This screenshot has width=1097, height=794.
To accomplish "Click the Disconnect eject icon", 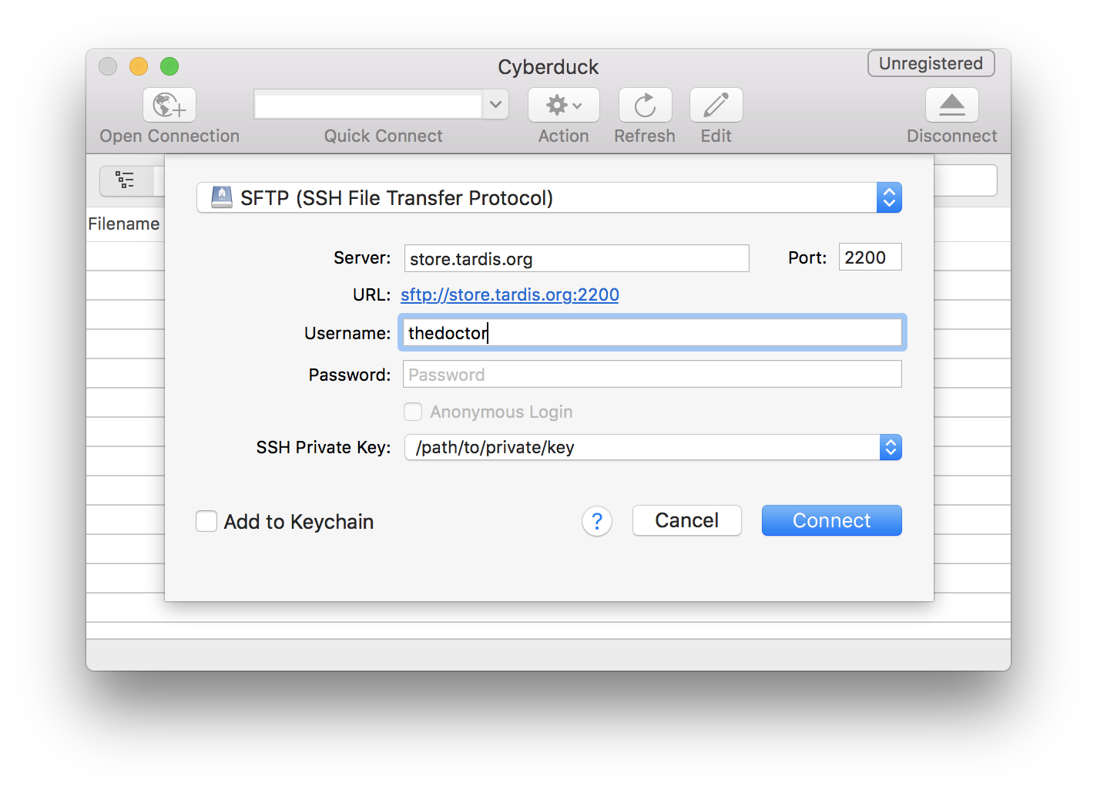I will (x=952, y=105).
